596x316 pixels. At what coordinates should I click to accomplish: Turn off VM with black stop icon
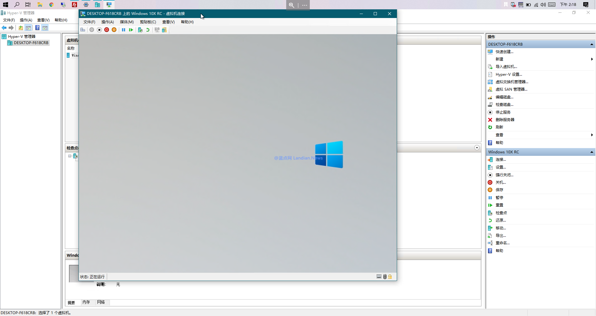99,30
